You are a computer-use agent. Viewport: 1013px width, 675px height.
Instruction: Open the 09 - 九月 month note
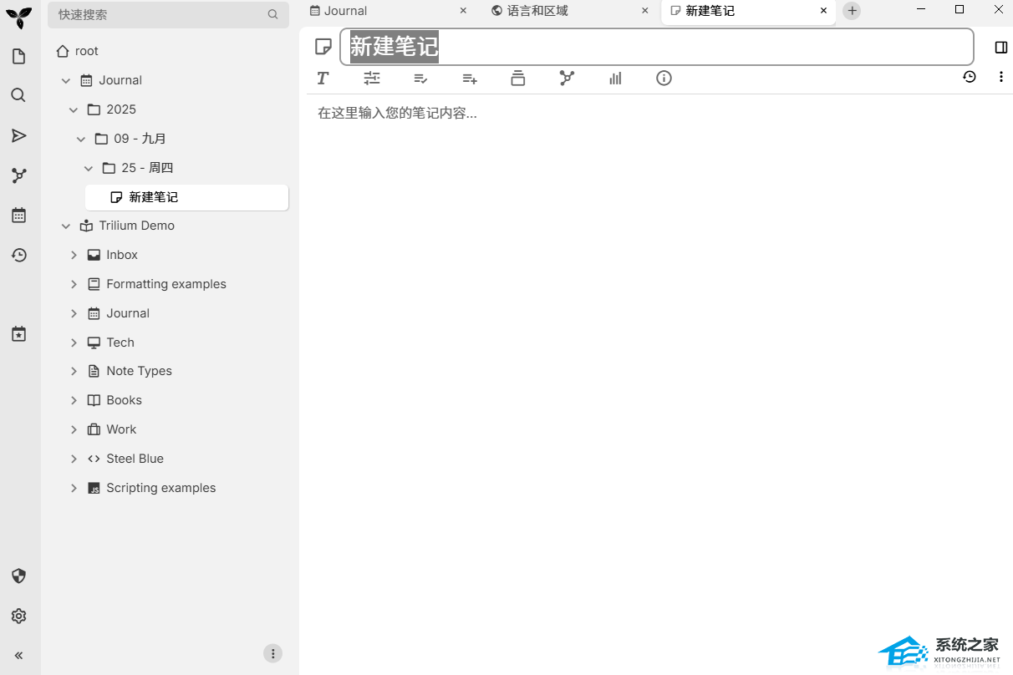tap(140, 139)
